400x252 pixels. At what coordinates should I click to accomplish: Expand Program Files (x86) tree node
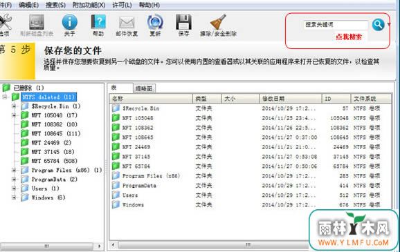[14, 170]
